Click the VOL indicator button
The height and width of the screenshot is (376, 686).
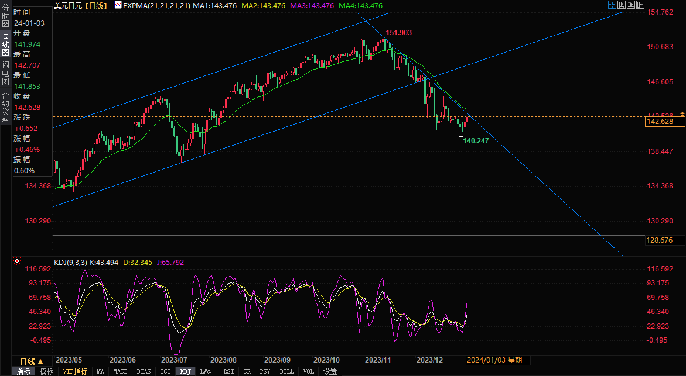click(308, 371)
